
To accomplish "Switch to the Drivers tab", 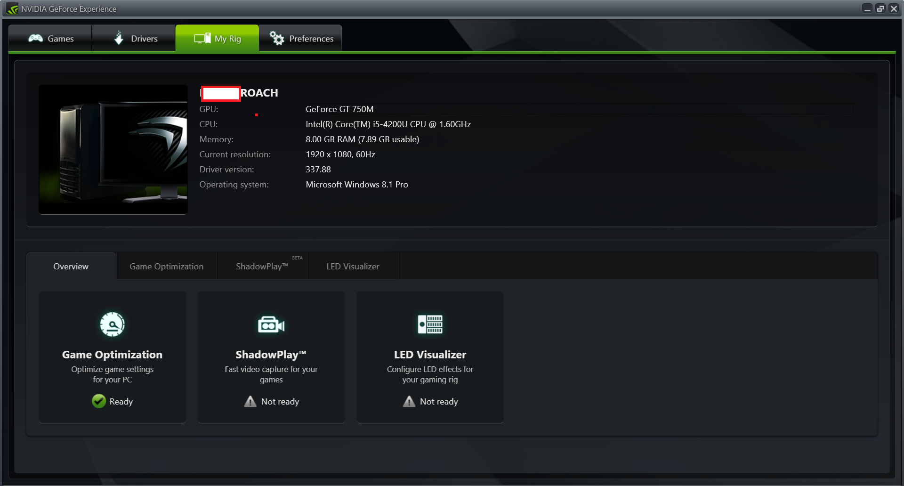I will coord(134,38).
